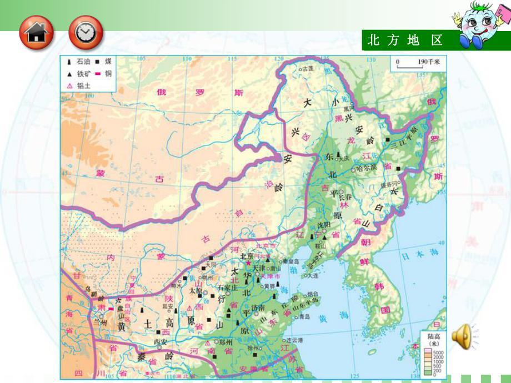
Task: Click the 哈尔滨 city label
Action: pyautogui.click(x=366, y=168)
